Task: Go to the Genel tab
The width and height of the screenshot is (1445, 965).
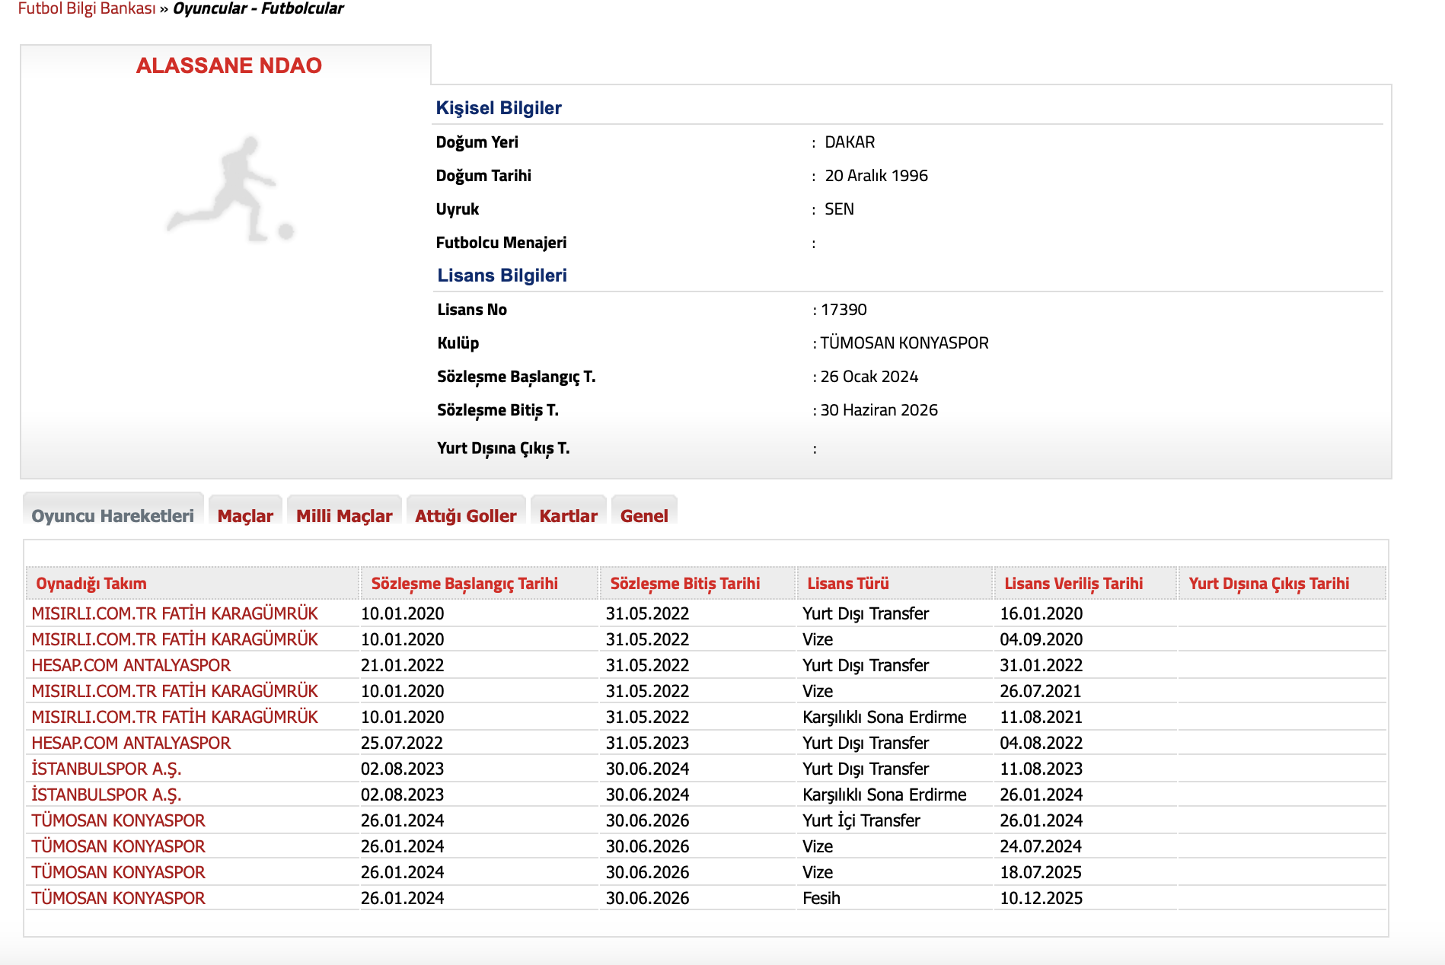Action: click(644, 515)
